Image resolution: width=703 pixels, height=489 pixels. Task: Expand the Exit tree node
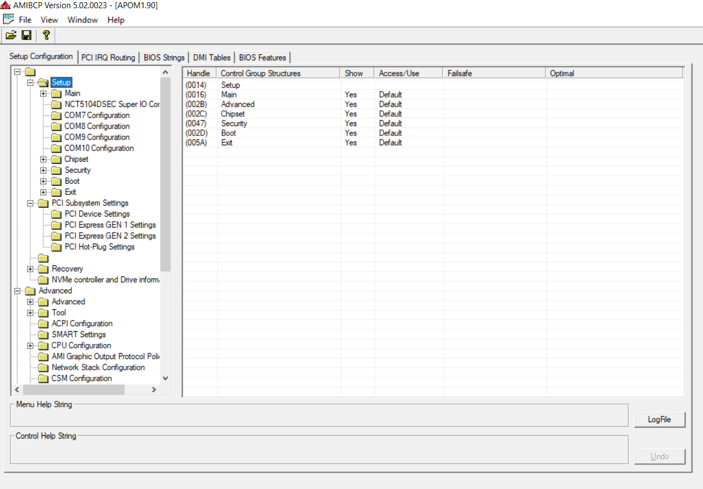[43, 192]
